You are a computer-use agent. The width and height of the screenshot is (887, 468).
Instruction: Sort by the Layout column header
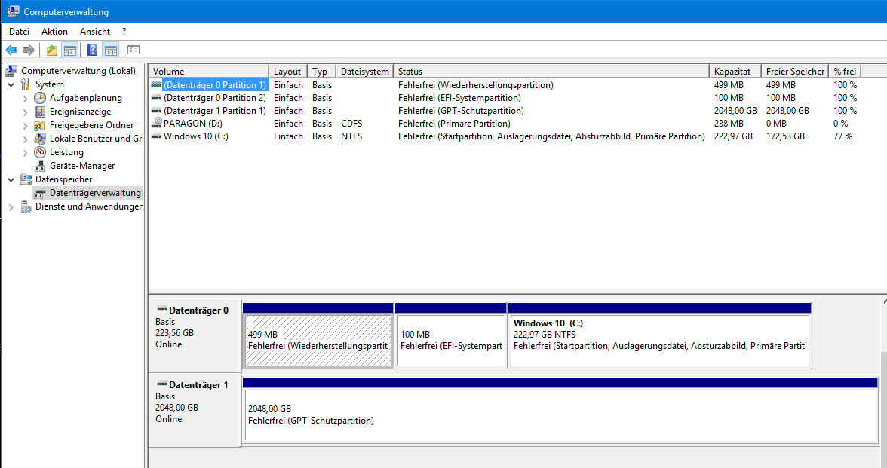[288, 71]
